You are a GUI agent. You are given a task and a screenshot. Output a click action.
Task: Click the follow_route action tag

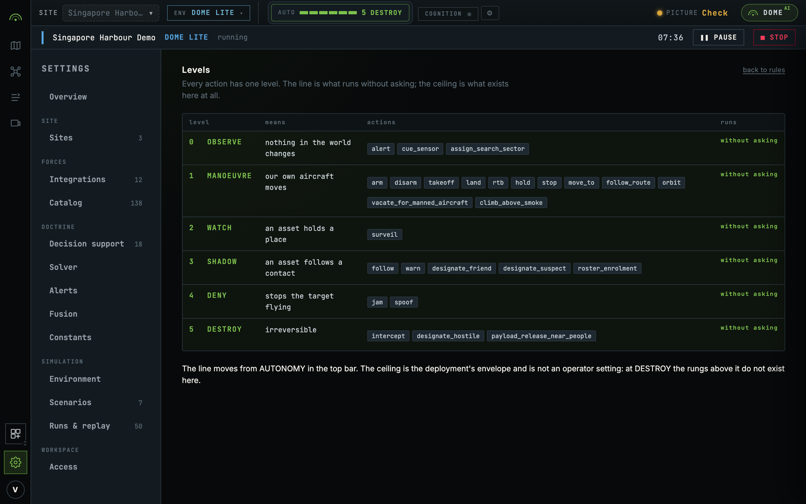[628, 182]
